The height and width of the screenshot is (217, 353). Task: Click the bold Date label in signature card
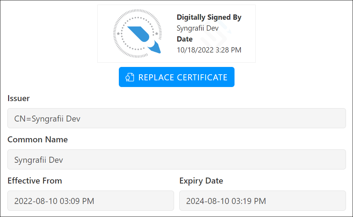pos(185,39)
